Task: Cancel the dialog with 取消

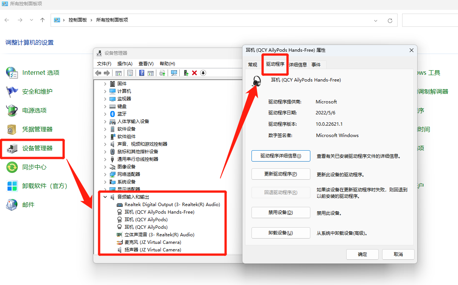Action: click(x=398, y=254)
